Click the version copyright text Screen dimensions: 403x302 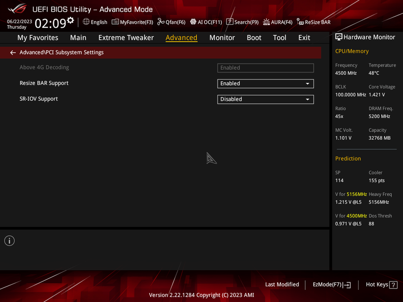click(202, 295)
